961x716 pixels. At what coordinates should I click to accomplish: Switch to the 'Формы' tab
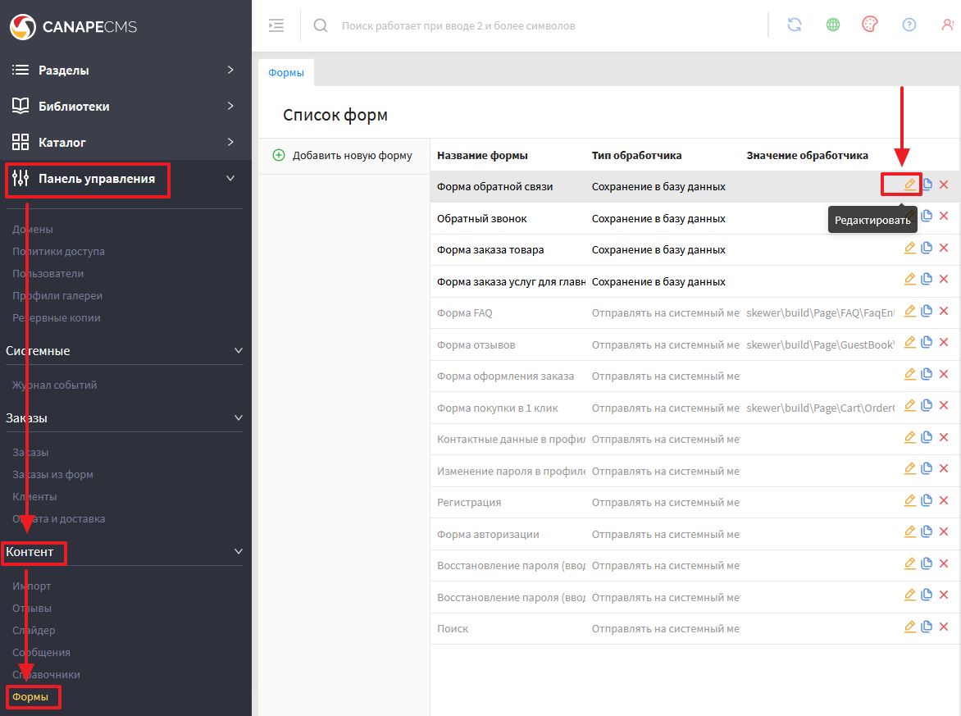coord(286,73)
